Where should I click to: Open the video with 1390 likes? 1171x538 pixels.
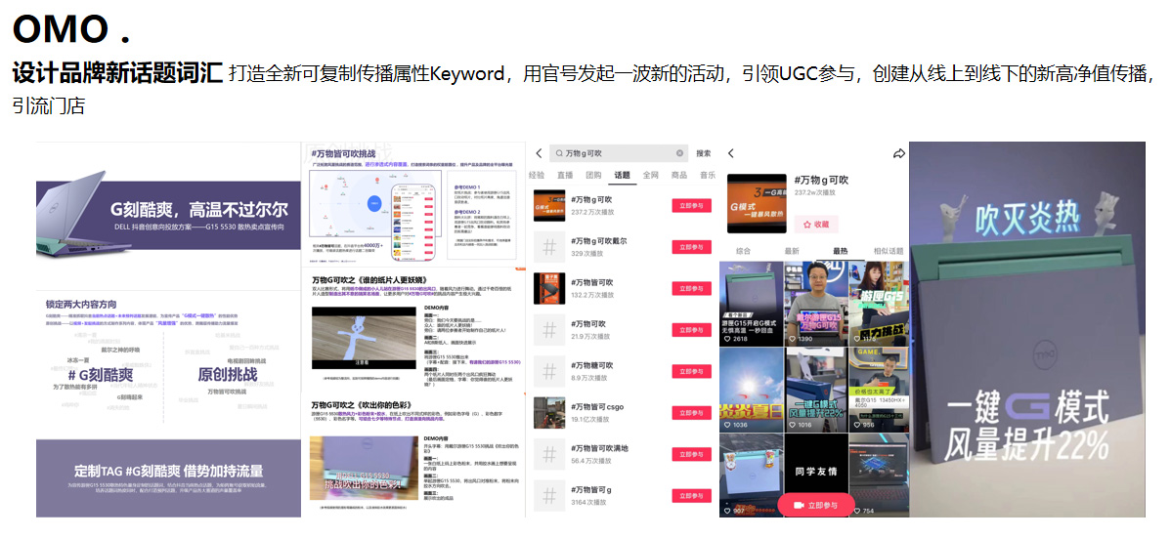(x=816, y=304)
